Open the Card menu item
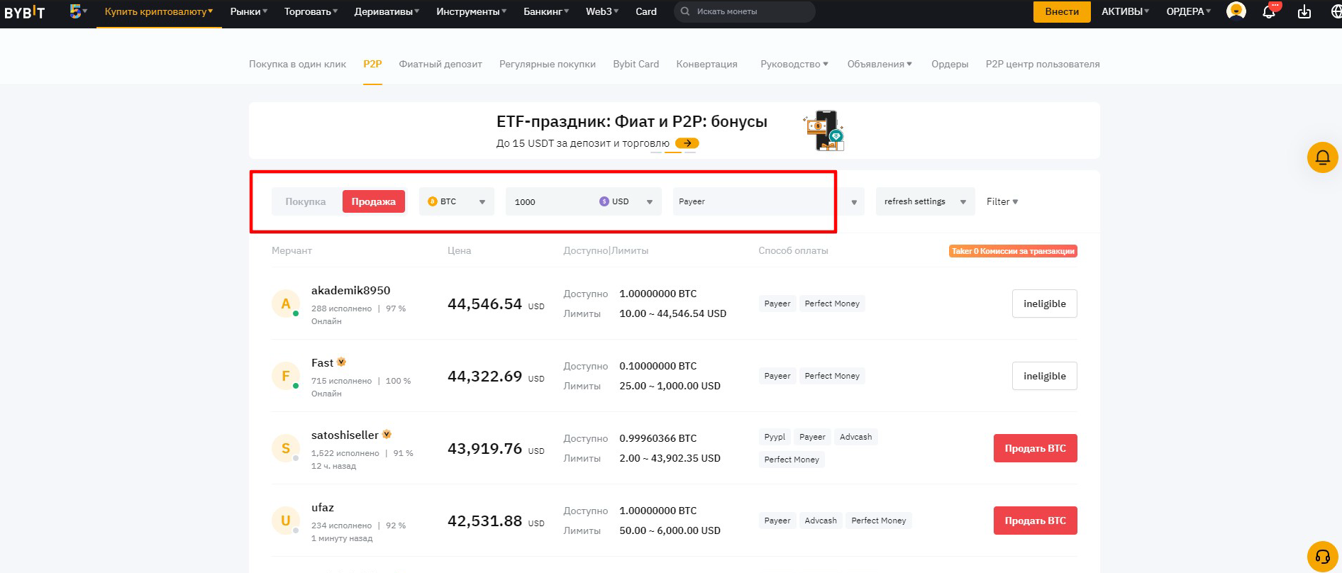 [646, 11]
